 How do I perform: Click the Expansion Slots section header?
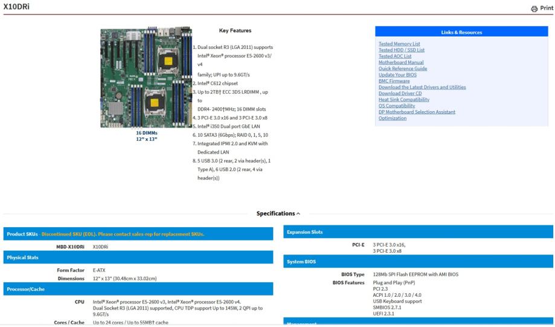click(x=418, y=231)
